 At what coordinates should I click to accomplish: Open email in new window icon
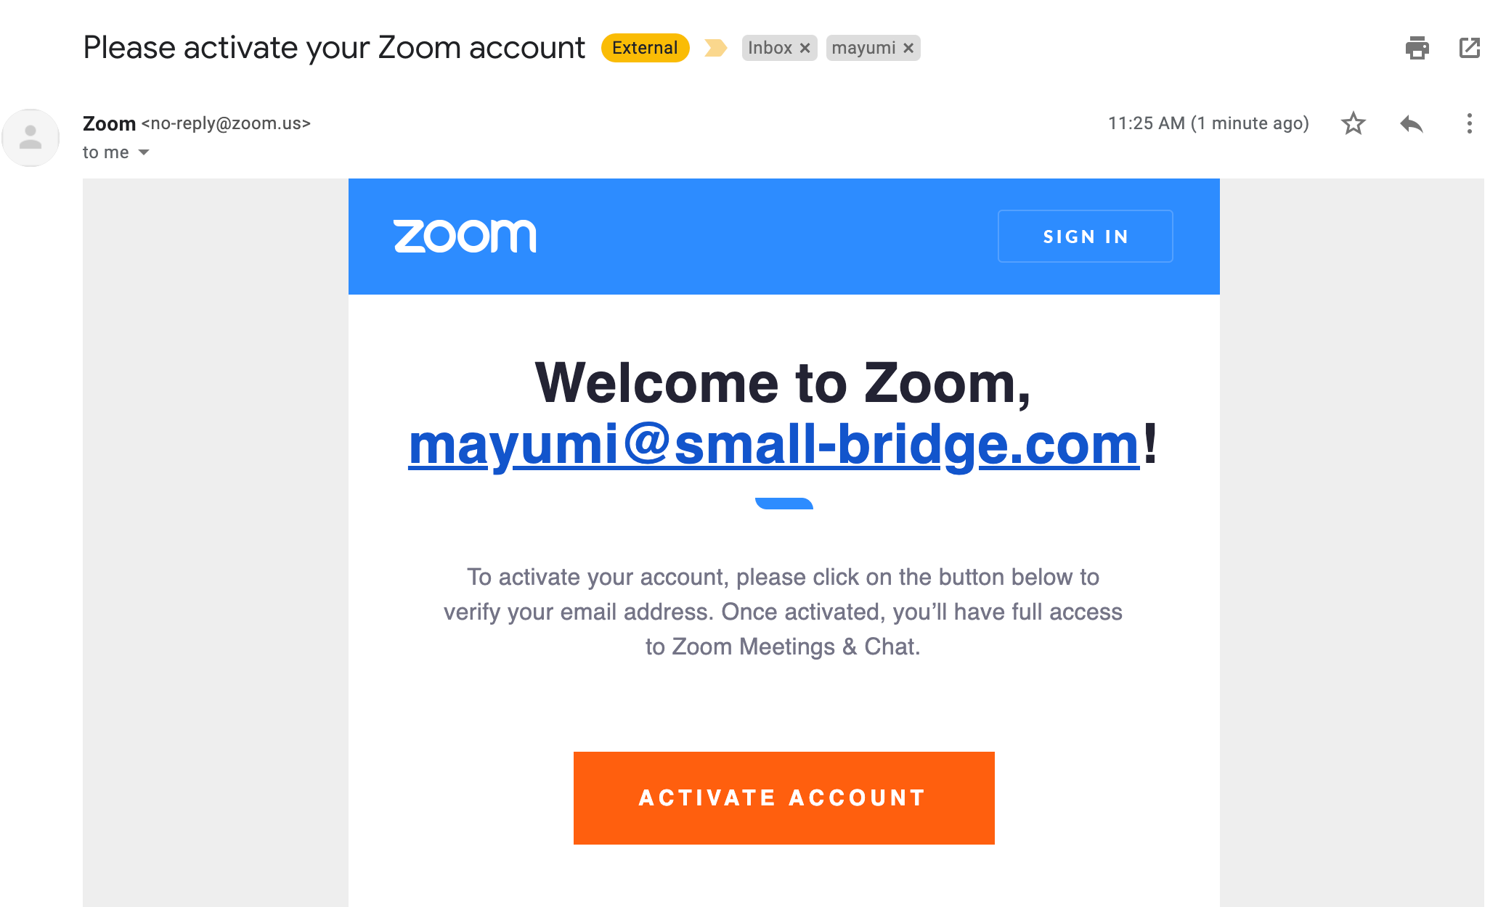[1470, 48]
